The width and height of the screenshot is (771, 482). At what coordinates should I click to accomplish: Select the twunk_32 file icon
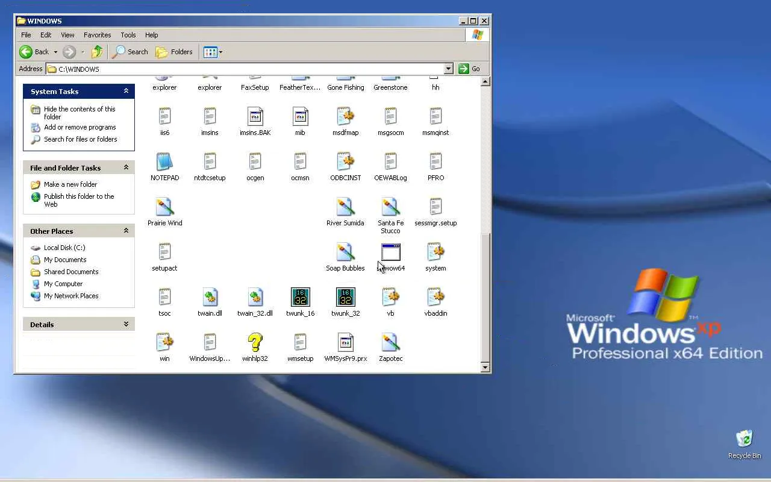[x=345, y=297]
